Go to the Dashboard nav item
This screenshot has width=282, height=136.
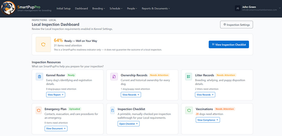(81, 8)
